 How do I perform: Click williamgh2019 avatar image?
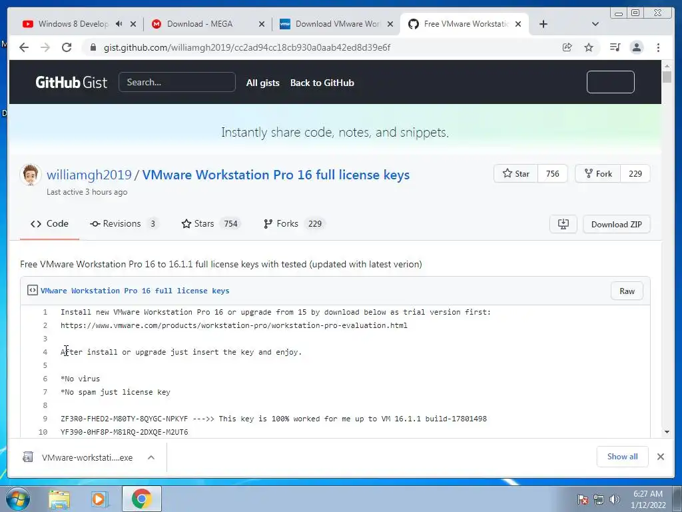tap(31, 175)
